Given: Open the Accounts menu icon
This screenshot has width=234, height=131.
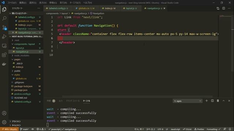Looking at the screenshot, I should tap(4, 113).
